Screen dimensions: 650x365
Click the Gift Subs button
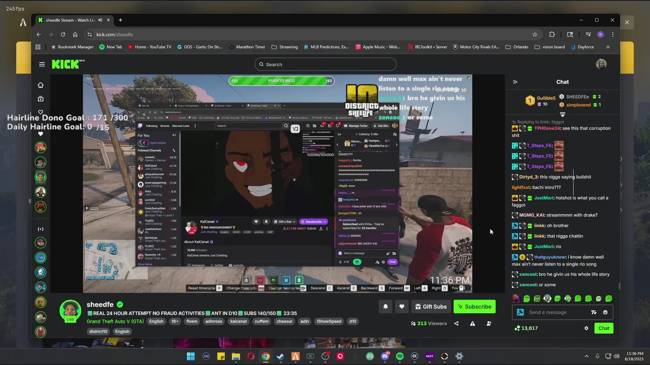(431, 307)
